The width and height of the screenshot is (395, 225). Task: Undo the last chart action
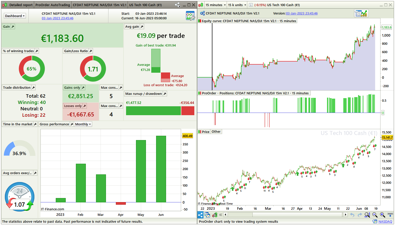[x=352, y=215]
